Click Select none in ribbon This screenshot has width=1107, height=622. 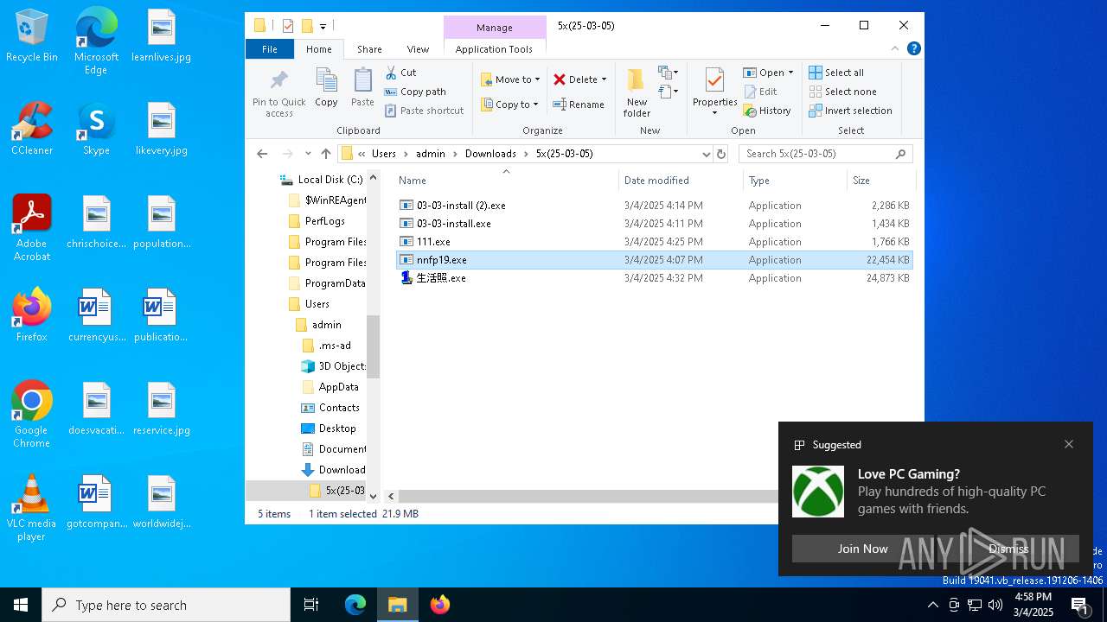click(842, 92)
